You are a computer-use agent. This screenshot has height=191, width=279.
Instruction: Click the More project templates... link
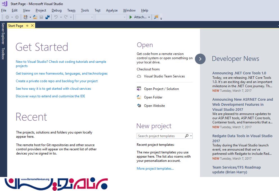(155, 169)
